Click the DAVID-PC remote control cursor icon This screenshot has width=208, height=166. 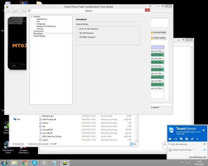tap(204, 150)
